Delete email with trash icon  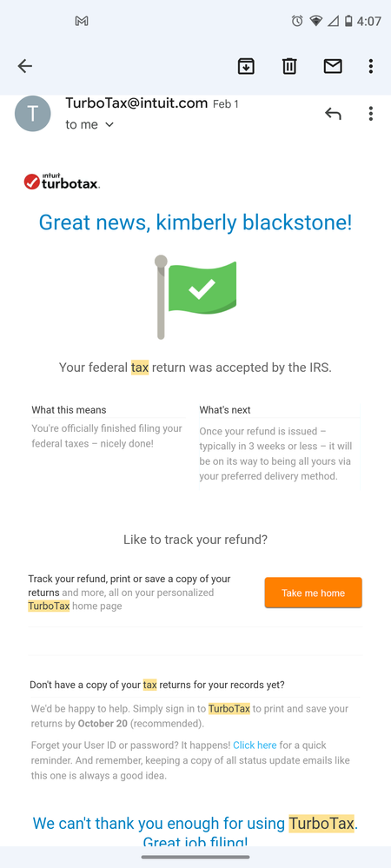[289, 66]
